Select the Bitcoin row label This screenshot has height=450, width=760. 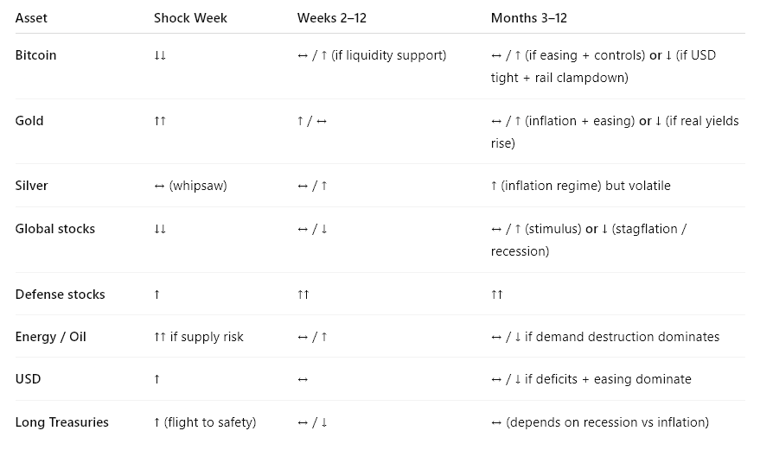tap(35, 55)
